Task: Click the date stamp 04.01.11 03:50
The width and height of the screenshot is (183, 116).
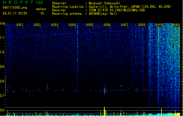Action: [15, 13]
